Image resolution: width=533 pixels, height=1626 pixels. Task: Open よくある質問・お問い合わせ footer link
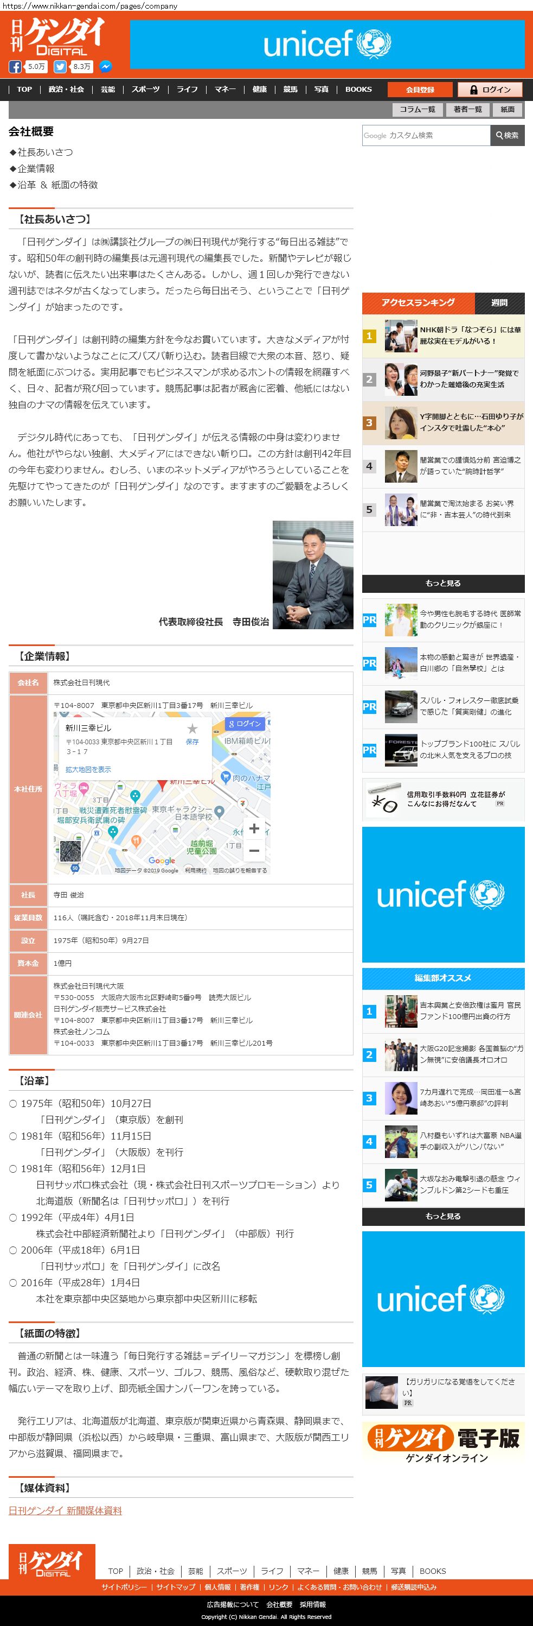pyautogui.click(x=339, y=1587)
